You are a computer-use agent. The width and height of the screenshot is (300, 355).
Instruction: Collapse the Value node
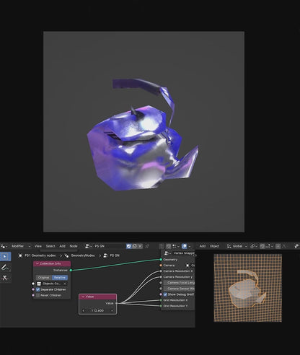(x=83, y=297)
